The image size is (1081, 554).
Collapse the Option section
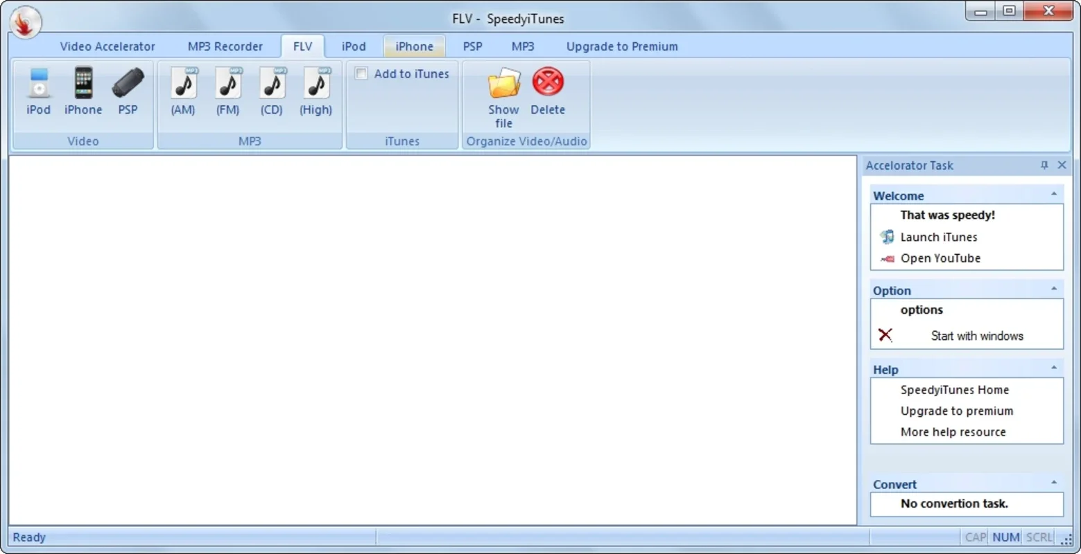(1054, 289)
